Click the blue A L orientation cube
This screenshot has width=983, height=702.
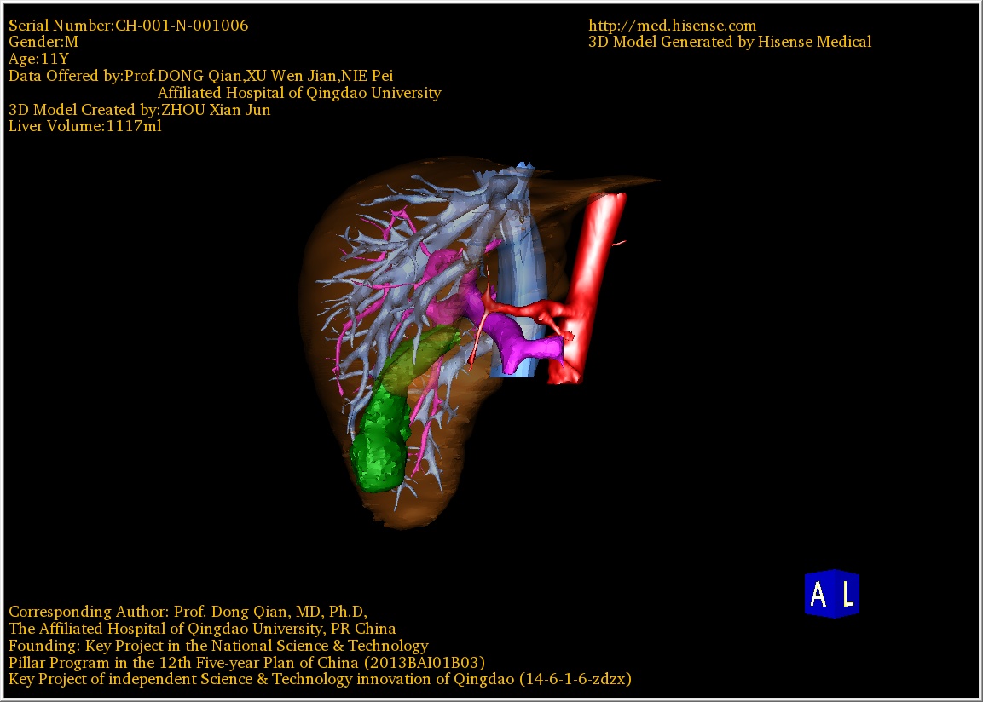click(x=832, y=594)
